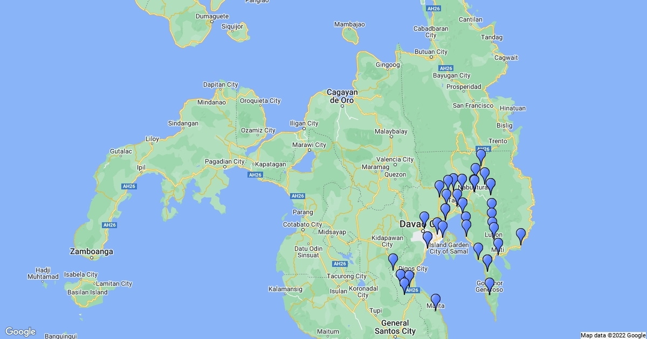Click the marker over the Davao City label

click(x=424, y=219)
